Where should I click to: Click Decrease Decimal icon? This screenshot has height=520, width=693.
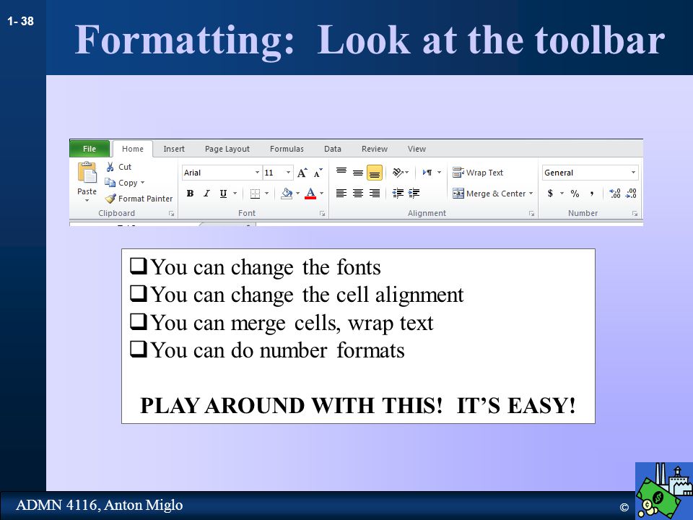tap(631, 194)
